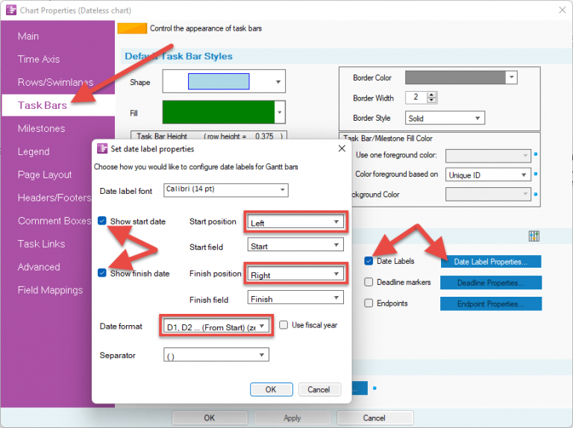573x428 pixels.
Task: Open the Border Style dropdown
Action: pyautogui.click(x=445, y=118)
